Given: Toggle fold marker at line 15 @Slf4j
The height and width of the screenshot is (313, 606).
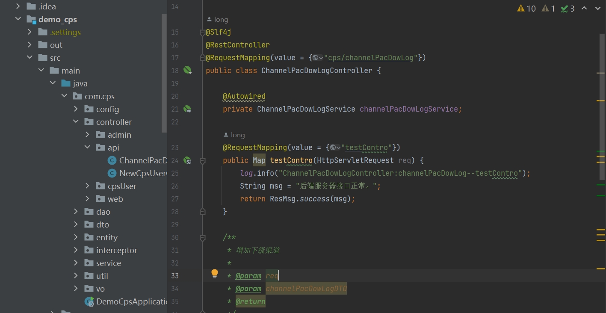Looking at the screenshot, I should click(x=202, y=32).
